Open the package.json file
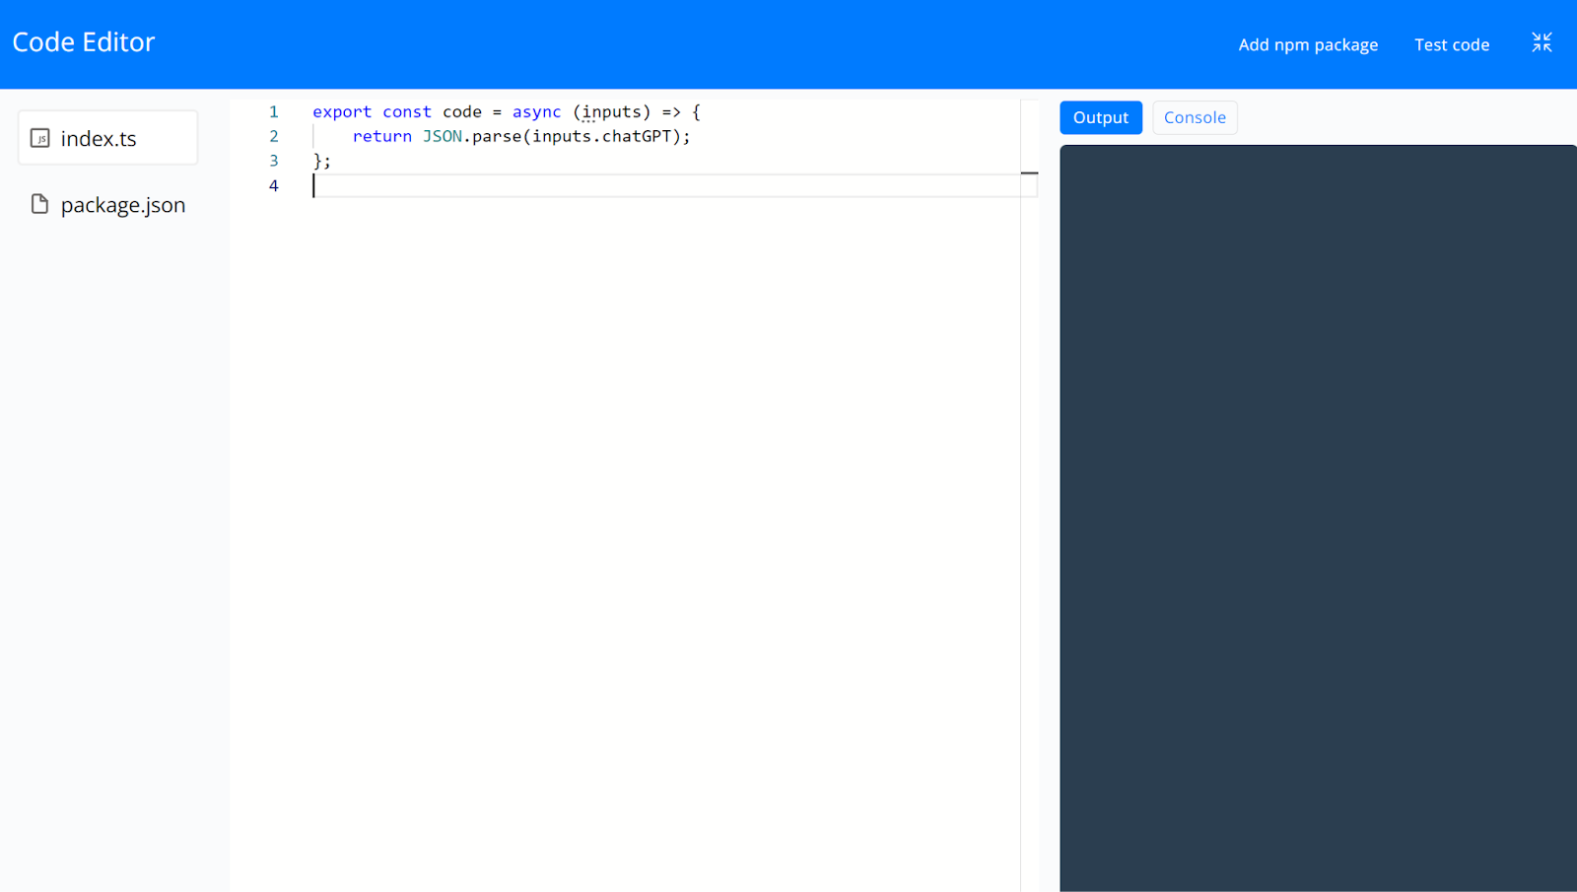This screenshot has height=892, width=1577. [107, 204]
